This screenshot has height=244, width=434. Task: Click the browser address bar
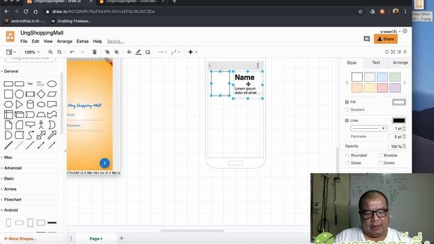pos(199,12)
